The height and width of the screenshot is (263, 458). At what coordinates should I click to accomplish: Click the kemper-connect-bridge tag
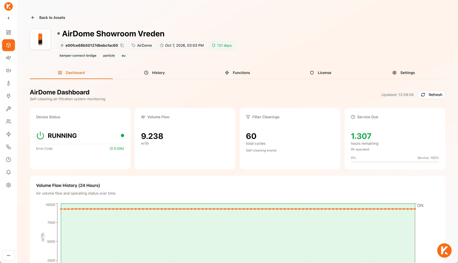coord(78,55)
